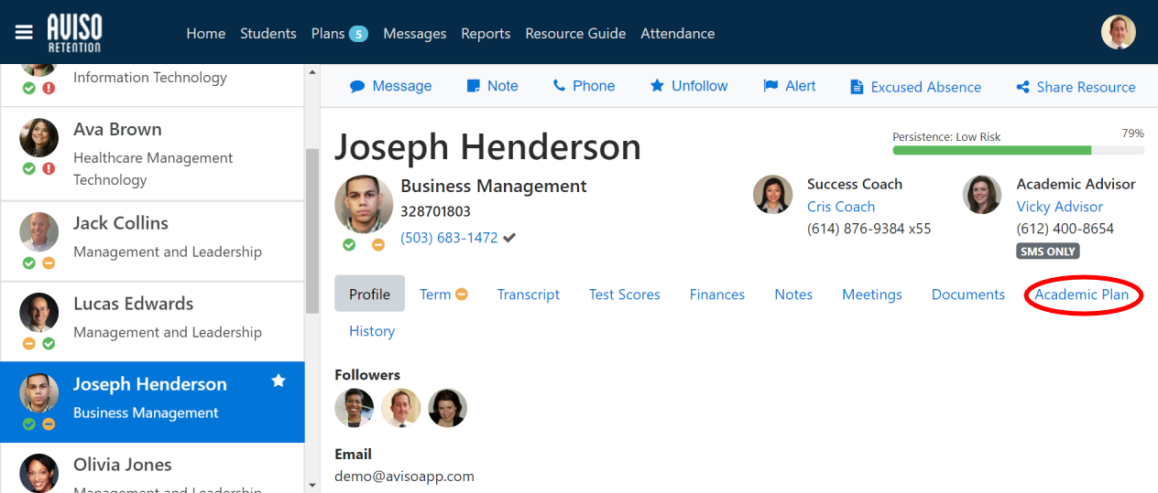Open Cris Coach's profile link

click(x=841, y=207)
